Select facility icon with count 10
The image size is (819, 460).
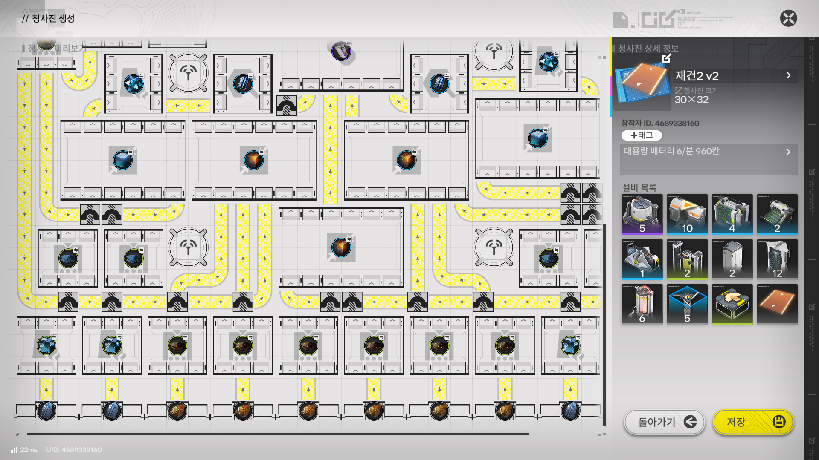point(687,214)
